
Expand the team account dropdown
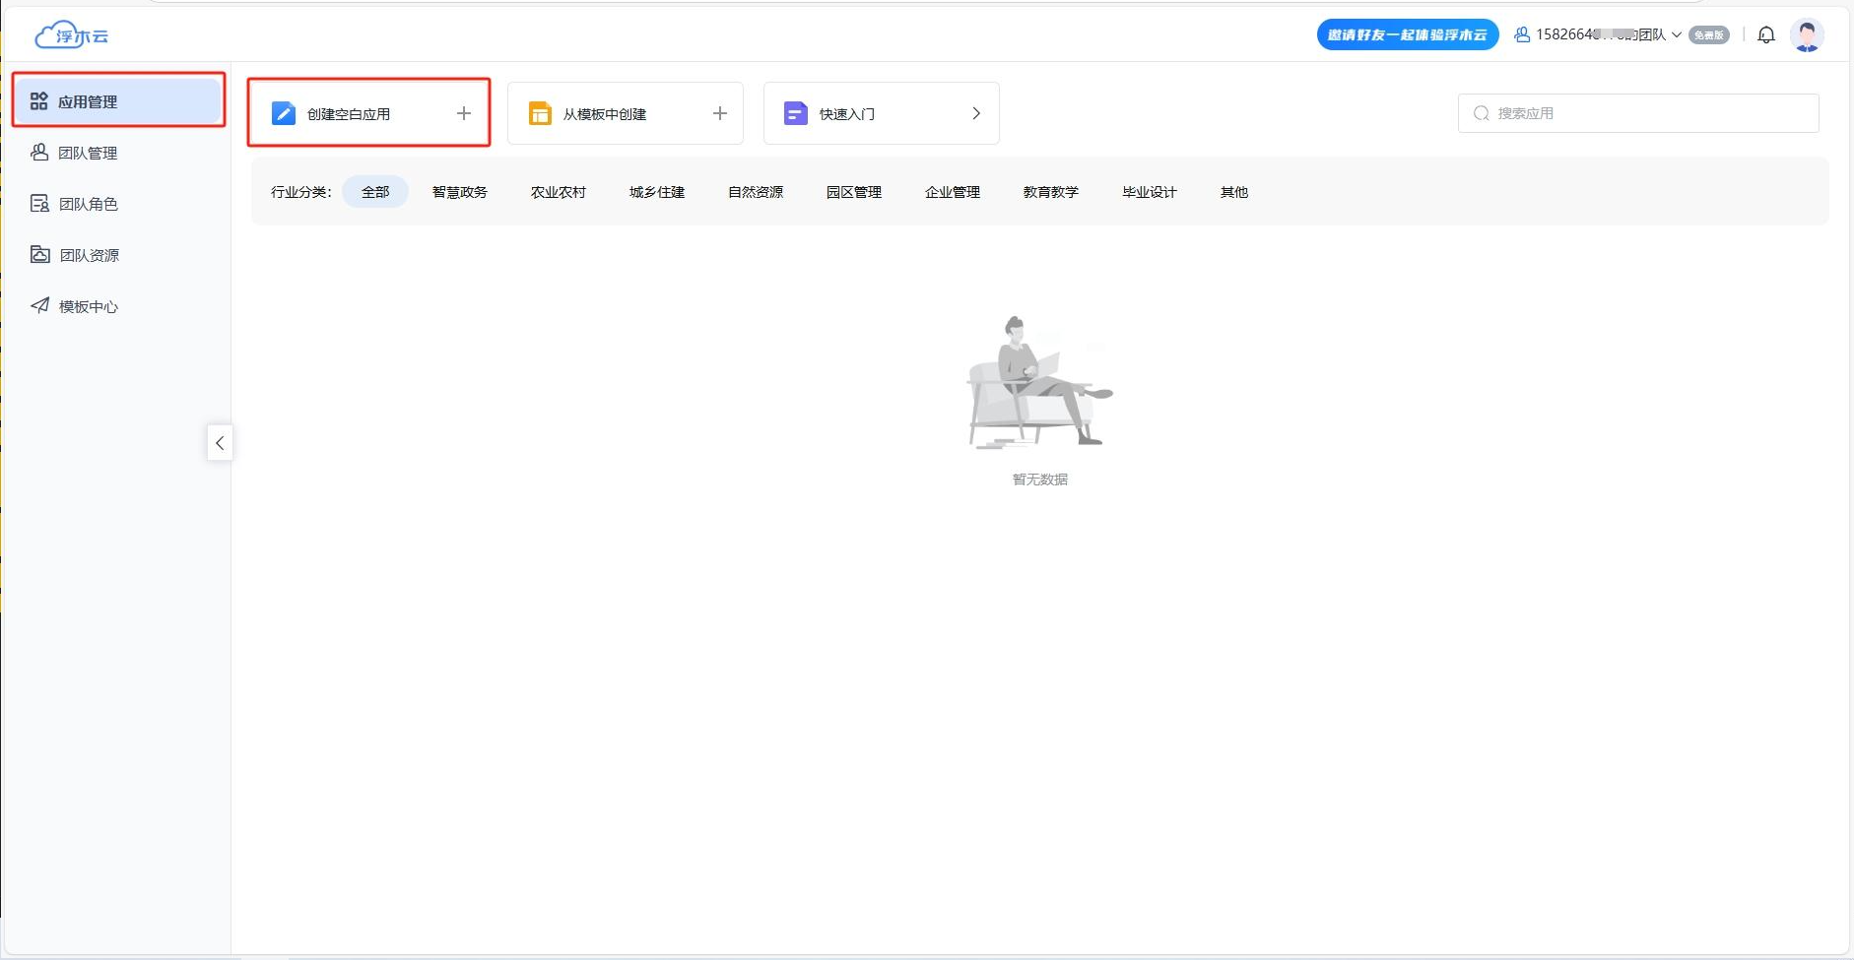[1676, 35]
